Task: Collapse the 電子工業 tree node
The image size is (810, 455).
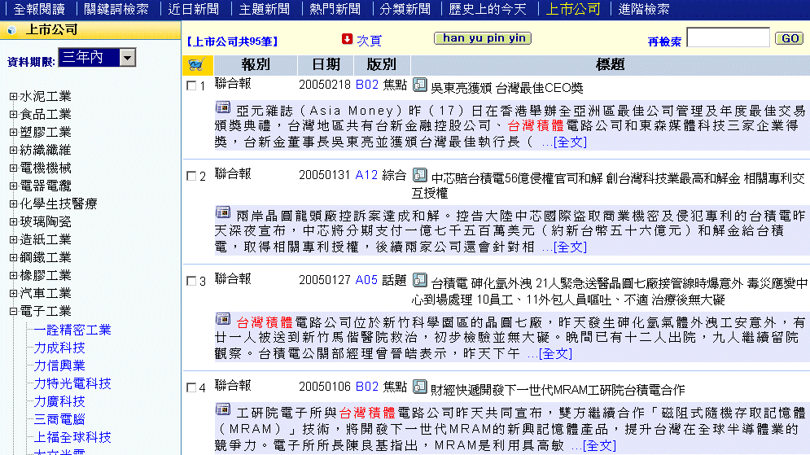Action: click(13, 311)
